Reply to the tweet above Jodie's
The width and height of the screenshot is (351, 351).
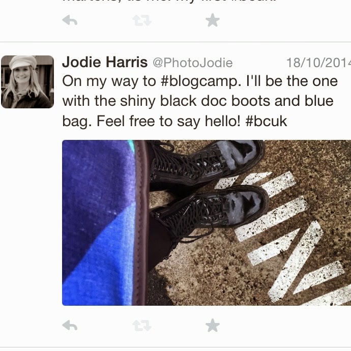70,20
